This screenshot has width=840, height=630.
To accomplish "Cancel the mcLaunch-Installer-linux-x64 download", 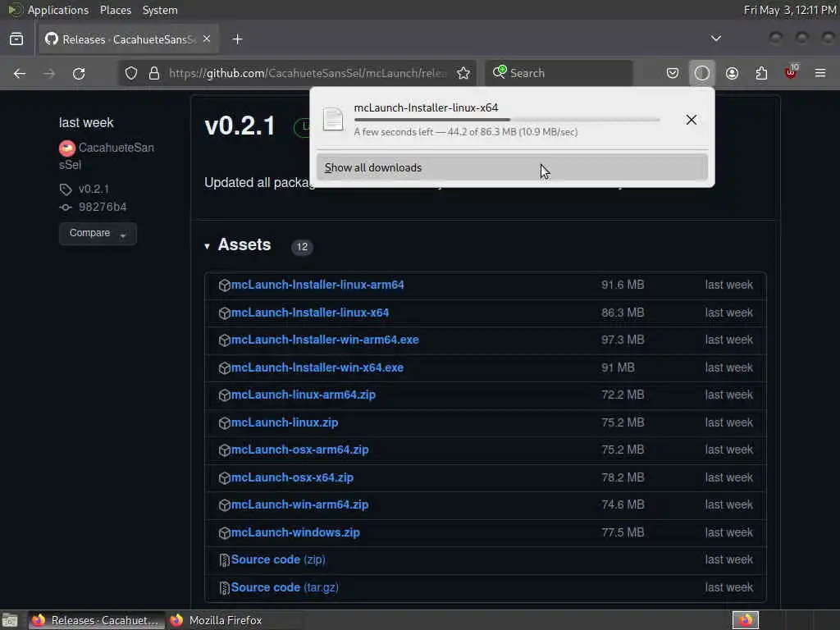I will (x=691, y=120).
